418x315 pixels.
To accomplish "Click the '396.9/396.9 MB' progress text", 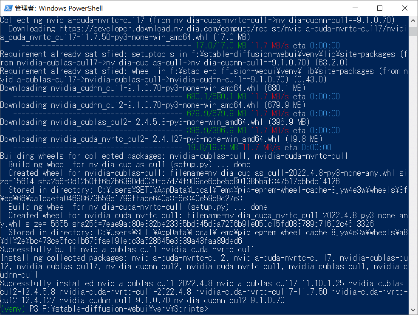I will pyautogui.click(x=217, y=131).
